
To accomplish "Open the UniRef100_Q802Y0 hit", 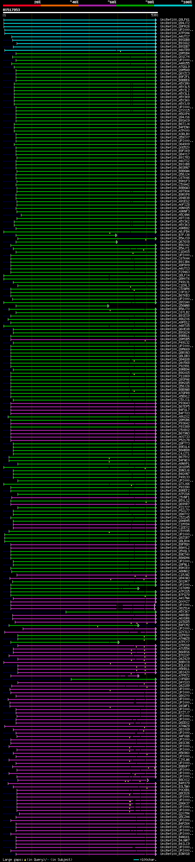I will pos(175,696).
